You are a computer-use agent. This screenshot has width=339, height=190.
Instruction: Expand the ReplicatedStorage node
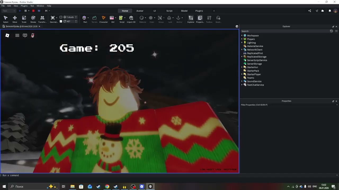pyautogui.click(x=242, y=57)
